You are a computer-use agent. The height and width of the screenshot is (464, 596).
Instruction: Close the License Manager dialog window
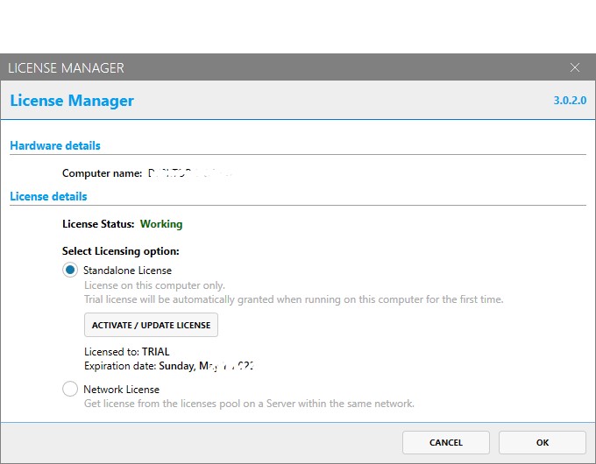click(x=575, y=67)
